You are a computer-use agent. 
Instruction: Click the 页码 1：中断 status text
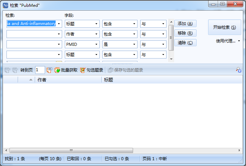[x=155, y=158]
